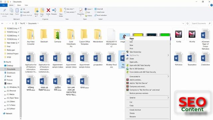Image resolution: width=213 pixels, height=120 pixels.
Task: Select the Untitled Project quick access folder
Action: coord(13,54)
